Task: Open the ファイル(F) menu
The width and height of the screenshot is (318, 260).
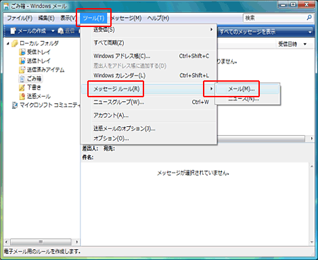Action: (x=20, y=18)
